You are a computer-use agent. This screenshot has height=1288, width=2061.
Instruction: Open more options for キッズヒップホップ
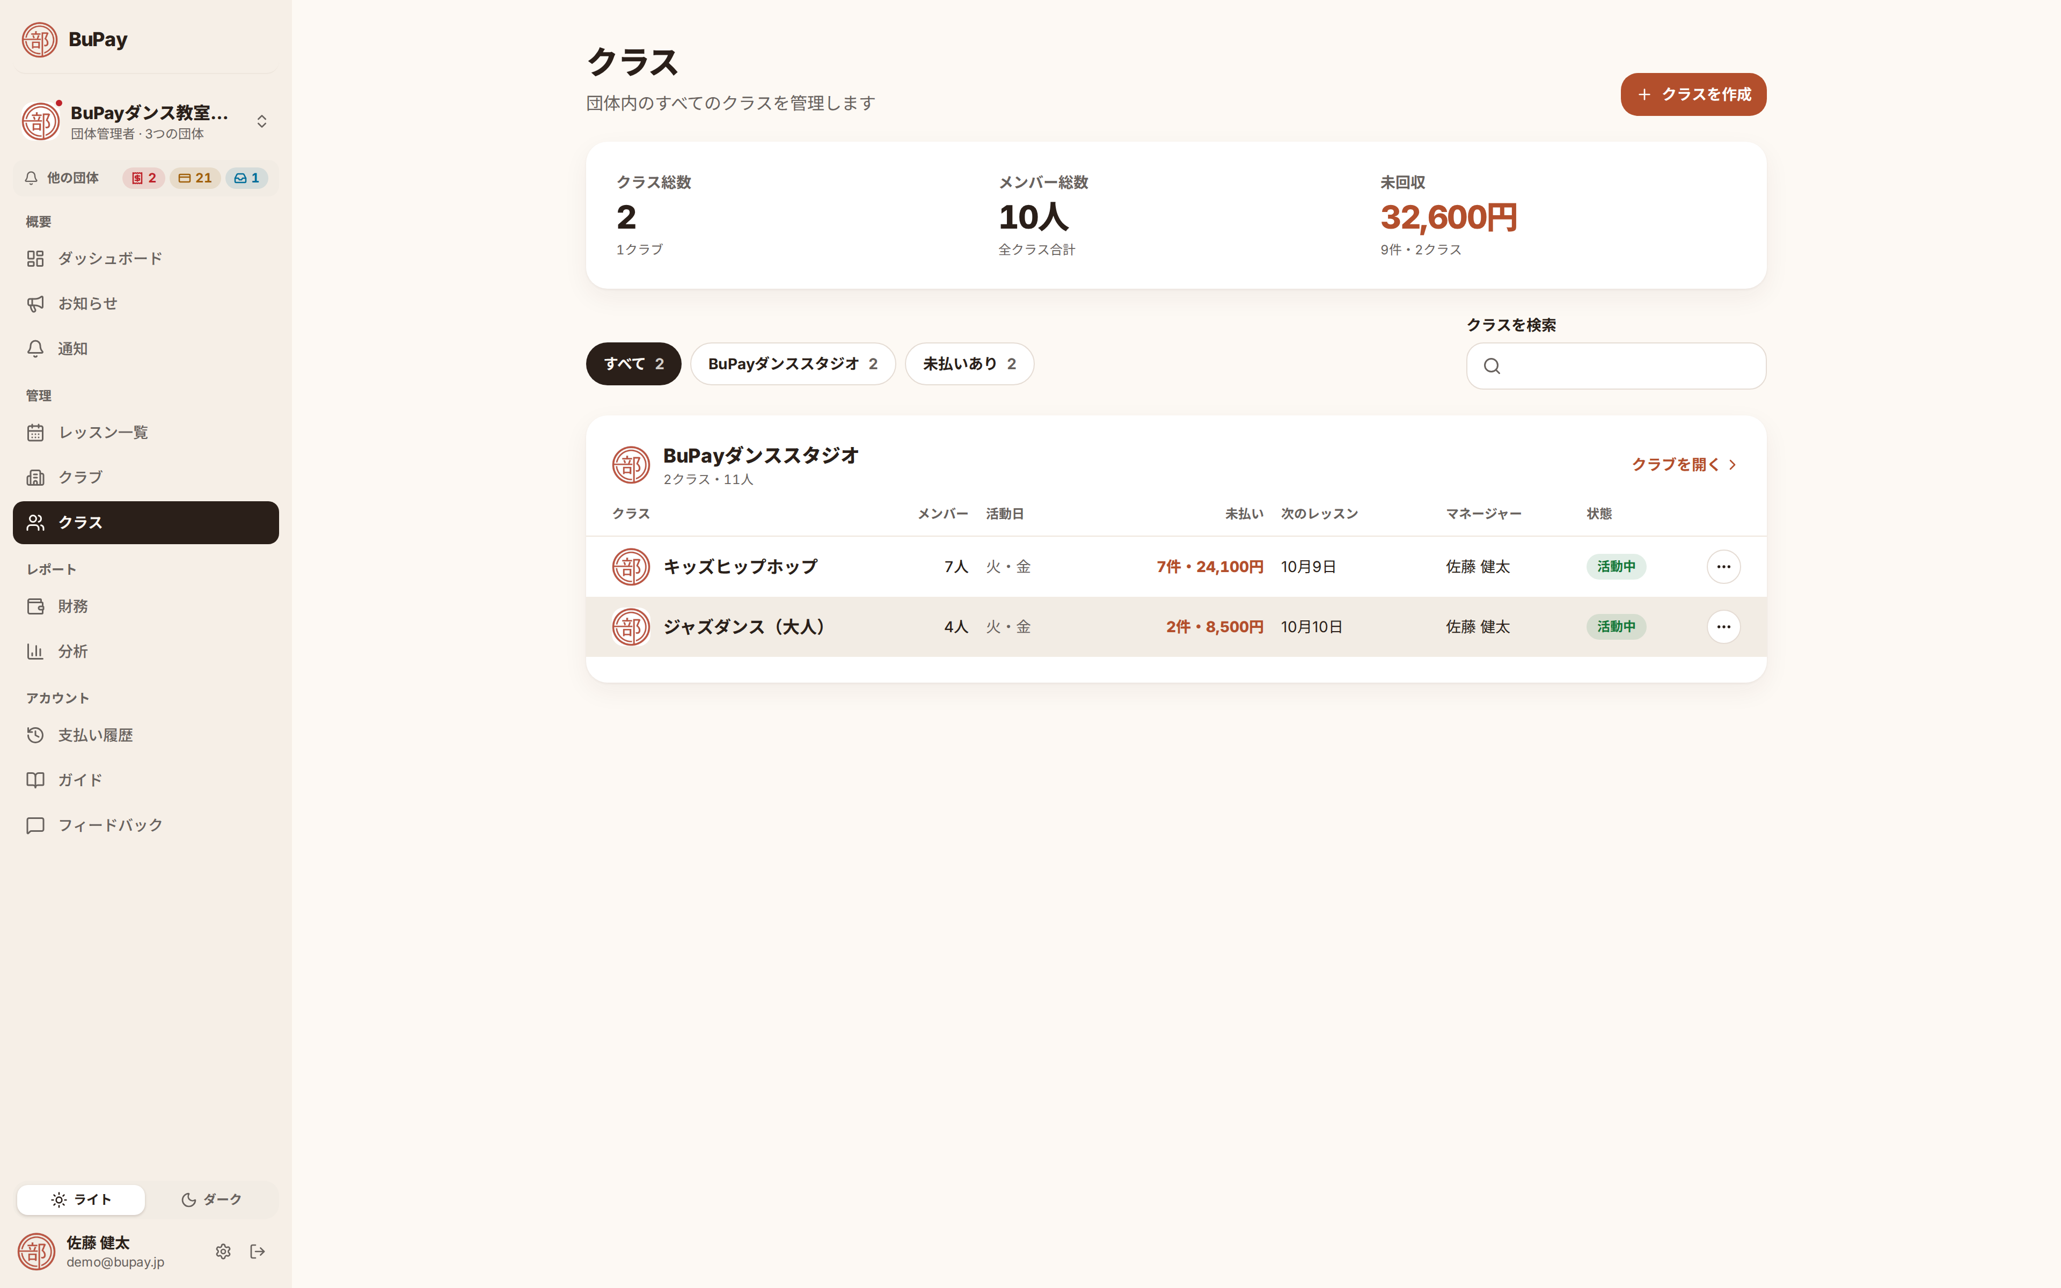[1723, 567]
